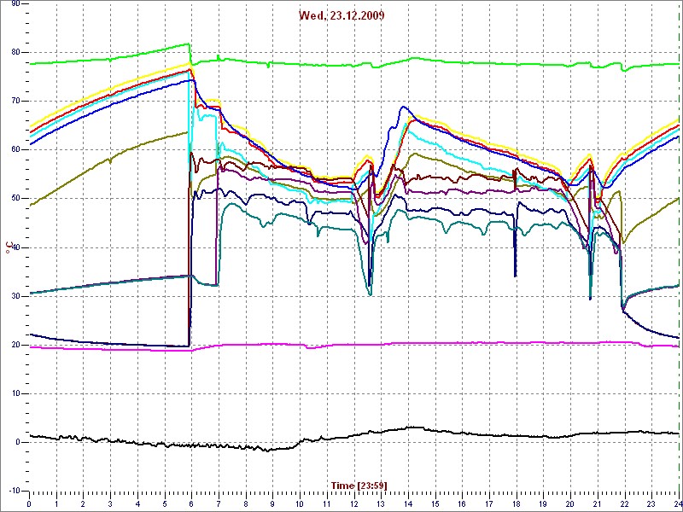Click hour '17' on the time axis
Viewport: 683px width, 512px height.
coord(489,503)
